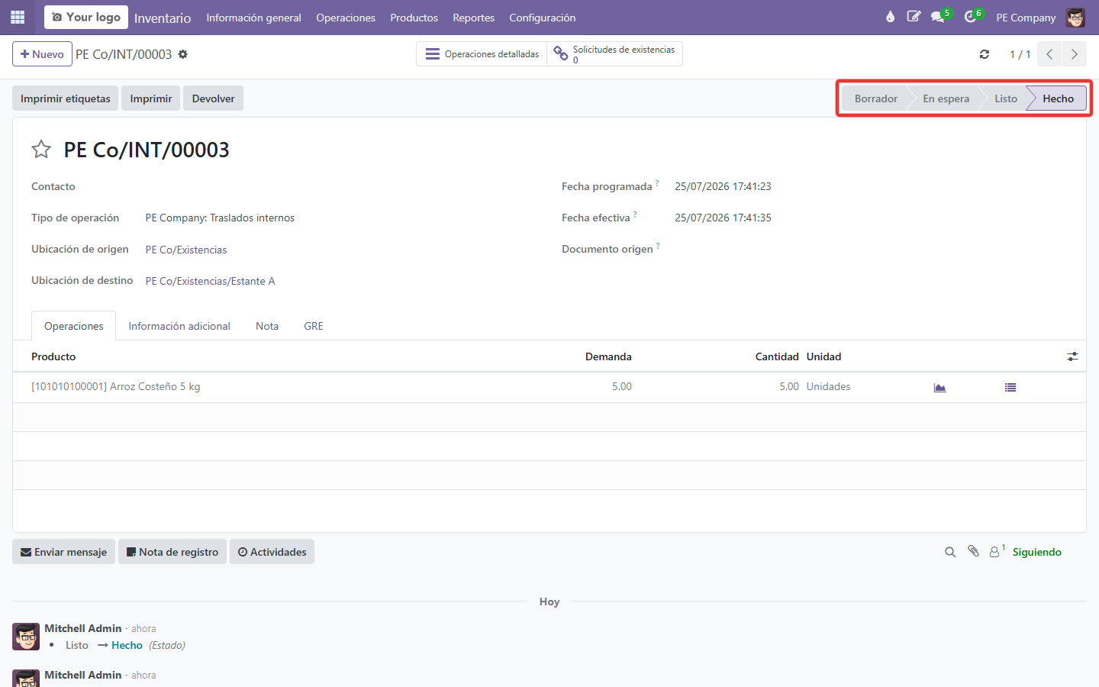Open Mitchell Admin user avatar menu
The height and width of the screenshot is (687, 1099).
click(x=1075, y=17)
